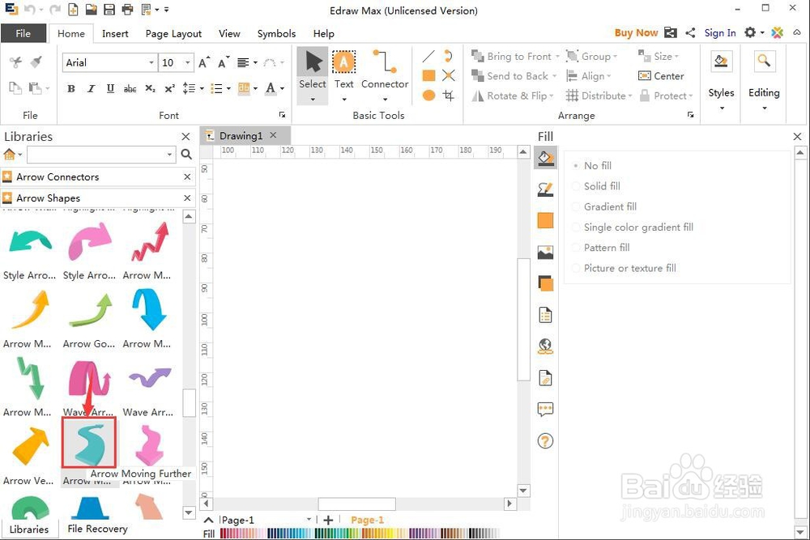Select Single color gradient fill option
Screen dimensions: 810x540
633,227
